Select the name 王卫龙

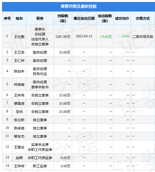coord(19,52)
